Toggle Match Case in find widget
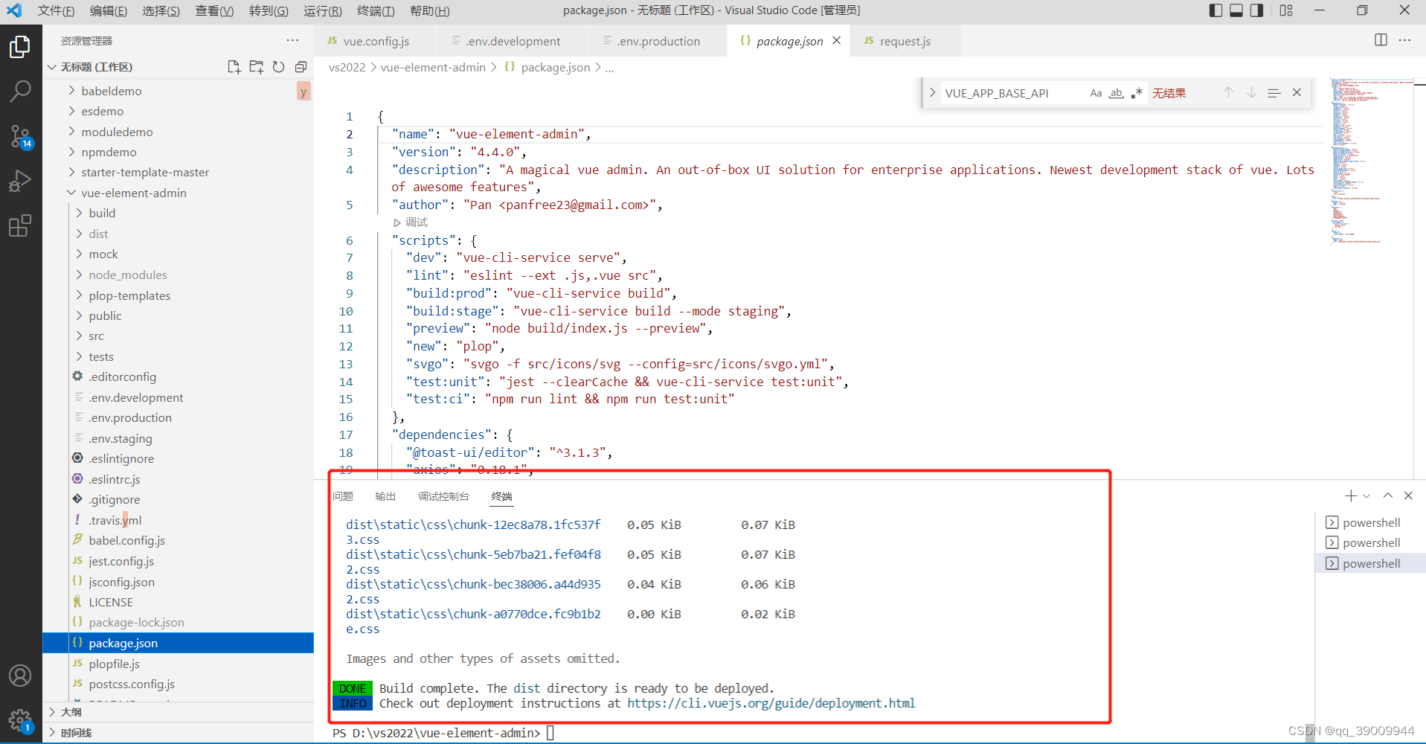 [1096, 93]
